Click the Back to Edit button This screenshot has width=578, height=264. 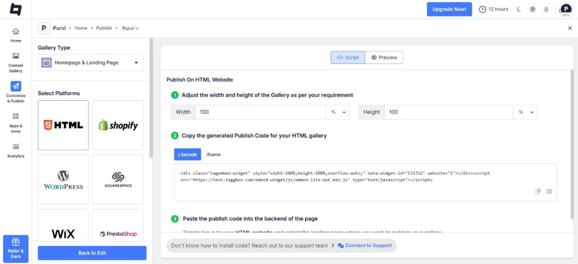[92, 253]
